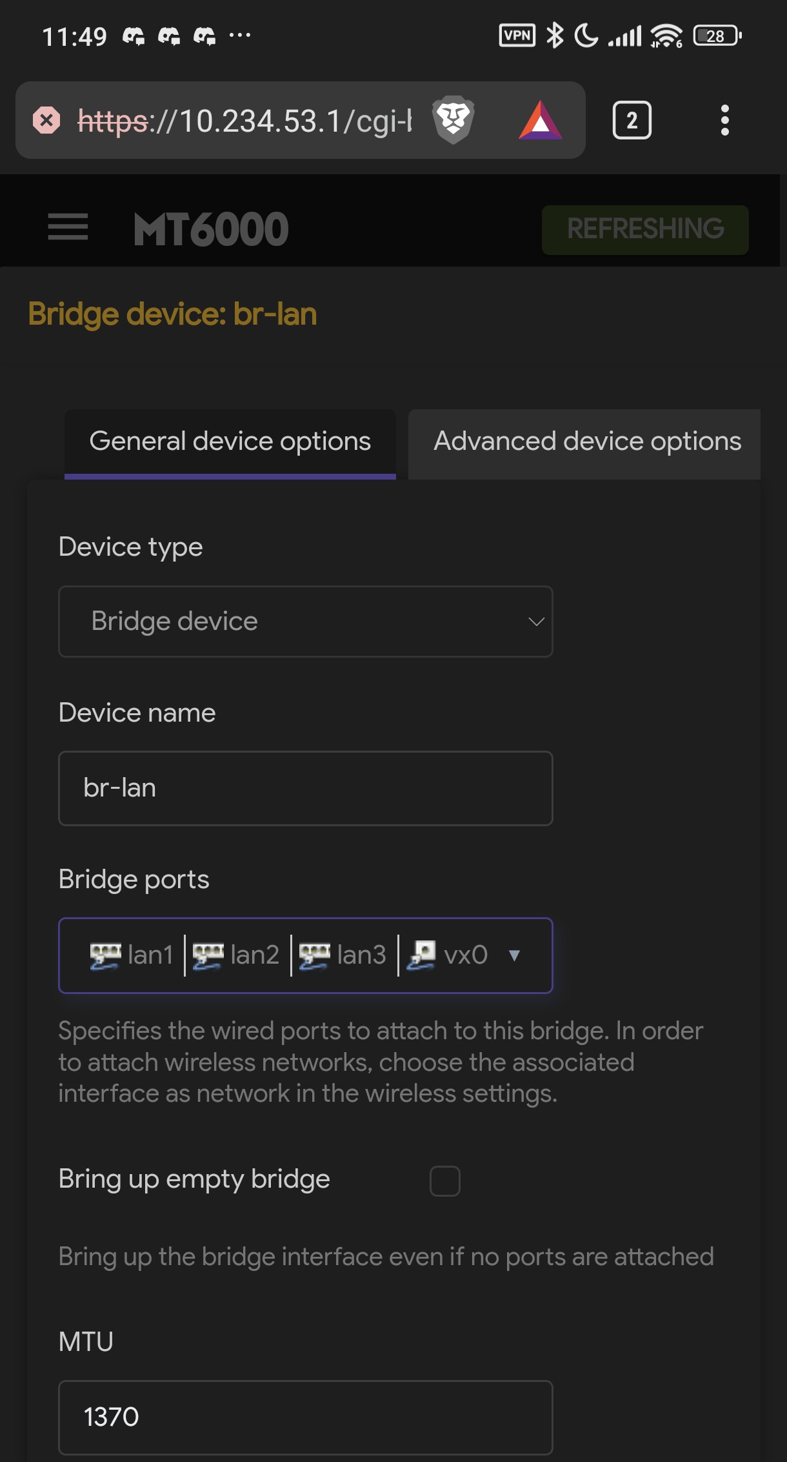Tap the MT6000 router title link

(211, 229)
